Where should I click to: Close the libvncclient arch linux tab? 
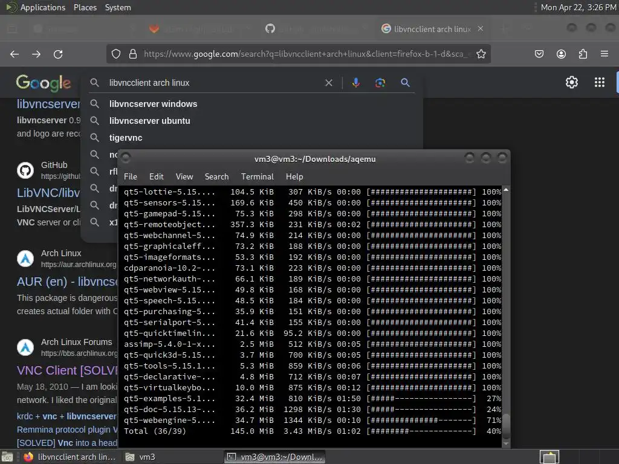tap(481, 29)
